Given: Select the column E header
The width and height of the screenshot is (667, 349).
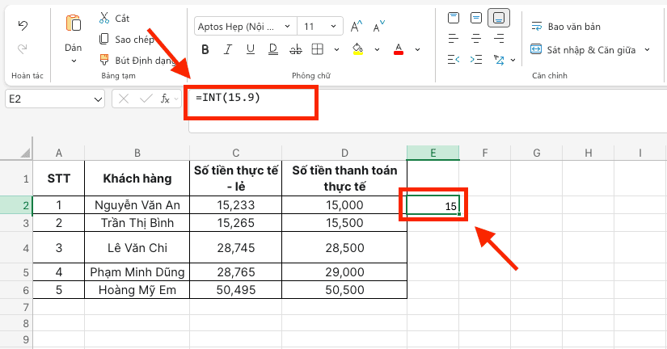Looking at the screenshot, I should click(433, 153).
